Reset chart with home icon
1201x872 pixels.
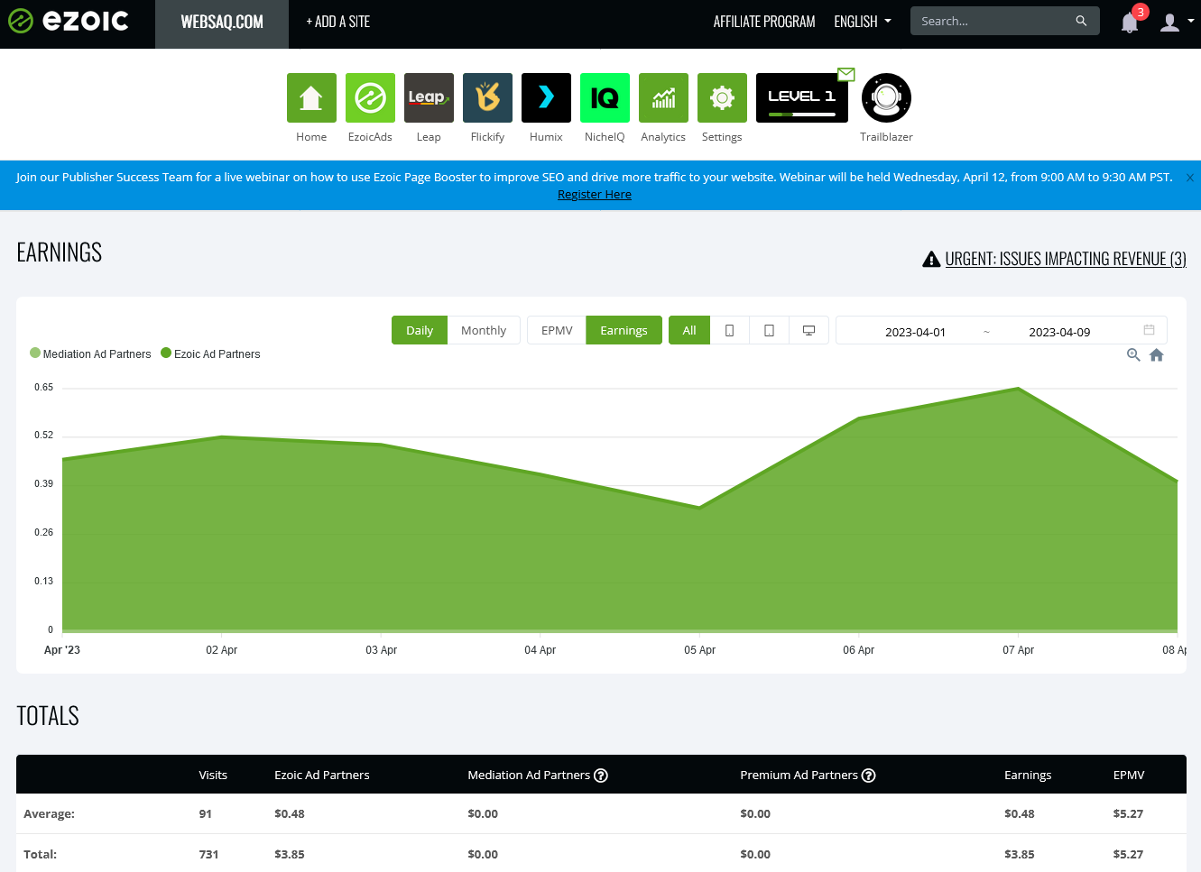click(1157, 355)
